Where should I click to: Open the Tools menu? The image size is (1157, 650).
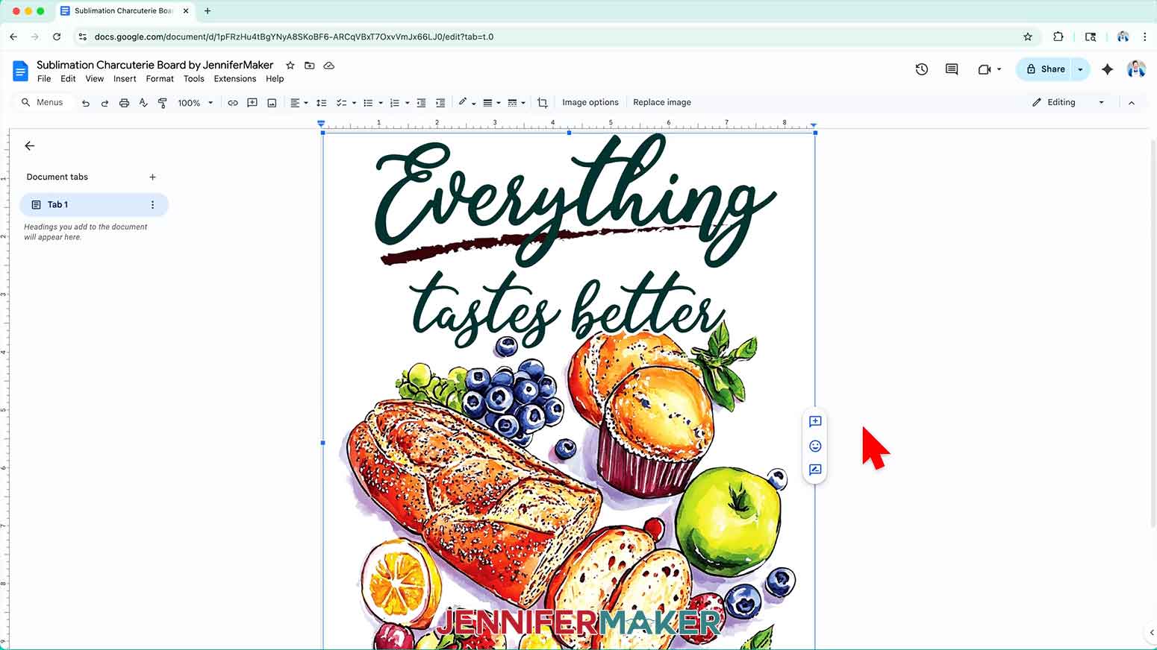click(x=194, y=79)
